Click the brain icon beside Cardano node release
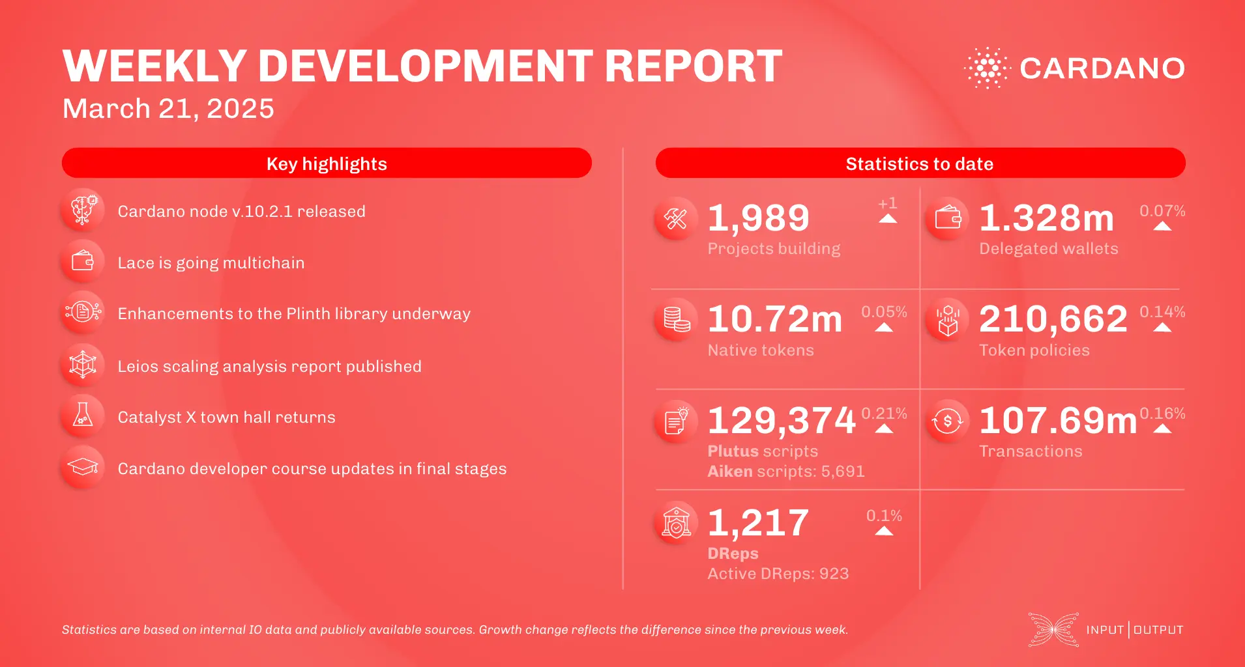 (x=82, y=210)
